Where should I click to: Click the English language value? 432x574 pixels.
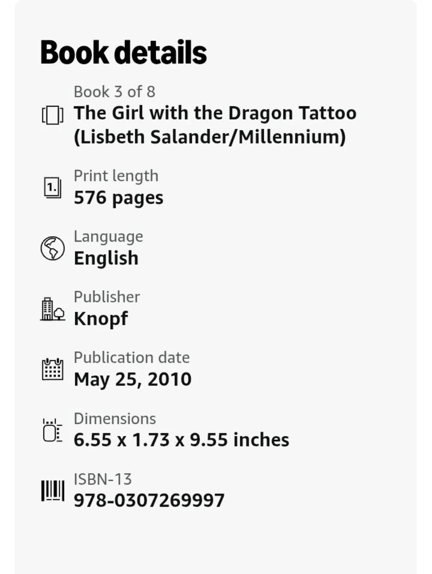pyautogui.click(x=106, y=258)
